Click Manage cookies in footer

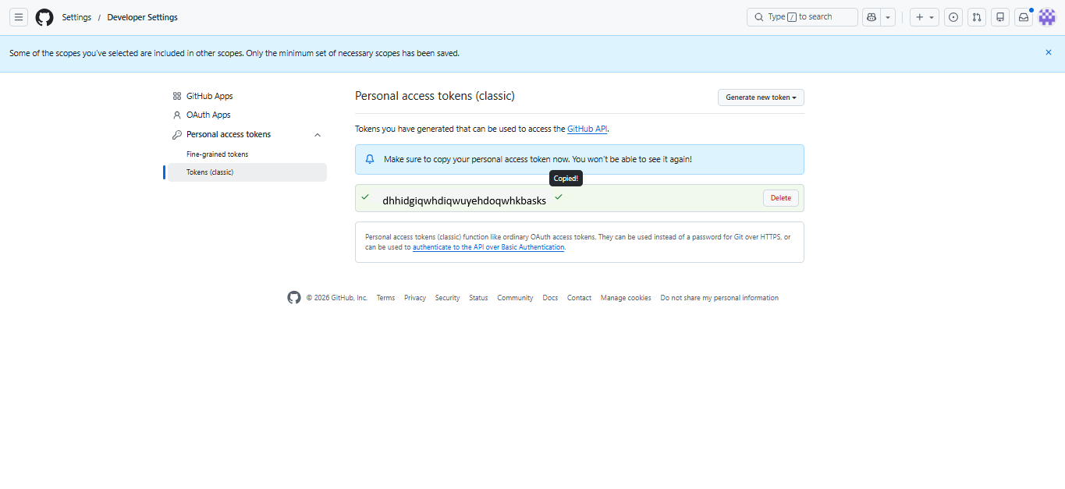pyautogui.click(x=626, y=298)
